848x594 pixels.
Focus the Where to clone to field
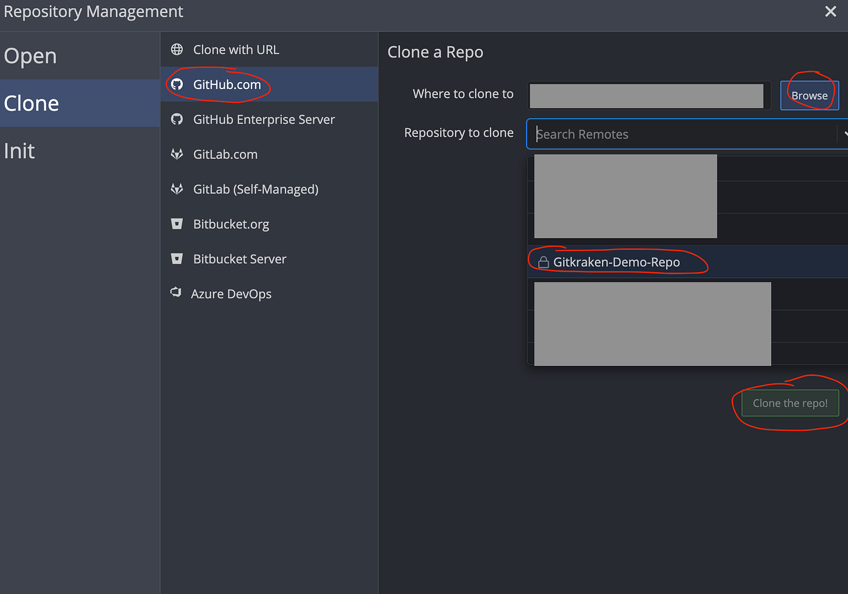pos(649,96)
